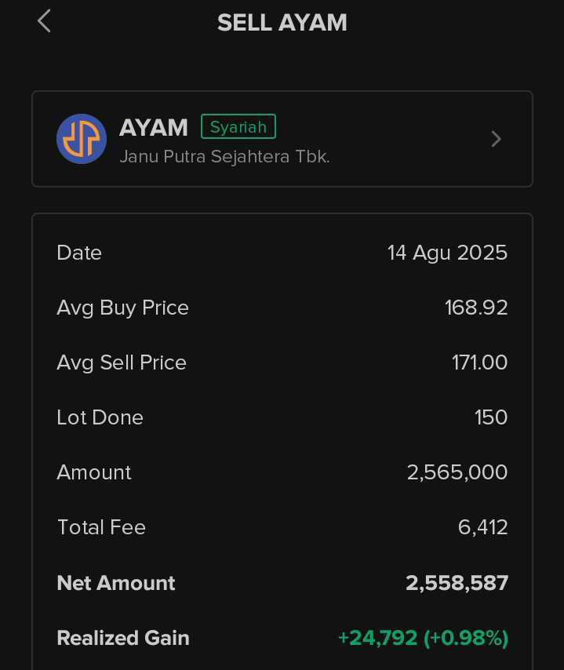Screen dimensions: 564x670
Task: Select the AYAM ticker name
Action: coord(154,127)
